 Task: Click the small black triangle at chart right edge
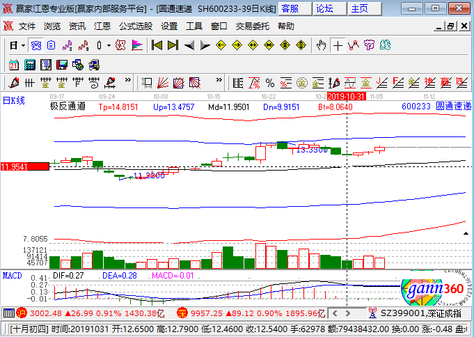[x=466, y=233]
